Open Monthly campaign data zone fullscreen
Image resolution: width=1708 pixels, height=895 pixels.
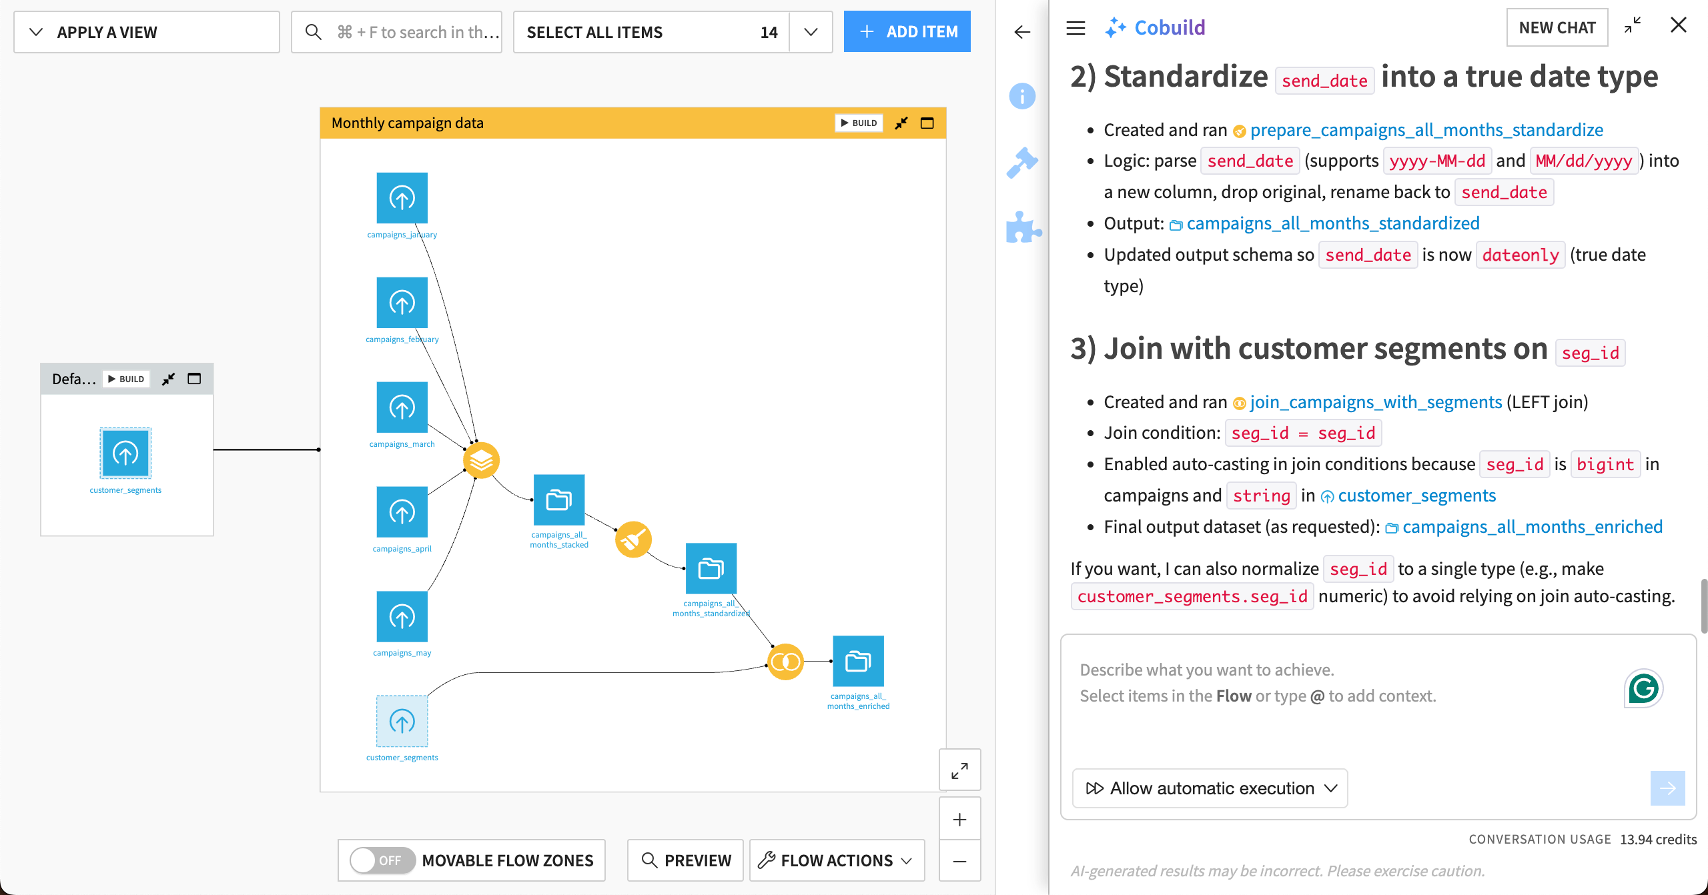coord(927,123)
